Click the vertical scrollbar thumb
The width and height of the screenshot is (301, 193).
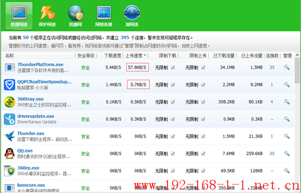pyautogui.click(x=297, y=70)
